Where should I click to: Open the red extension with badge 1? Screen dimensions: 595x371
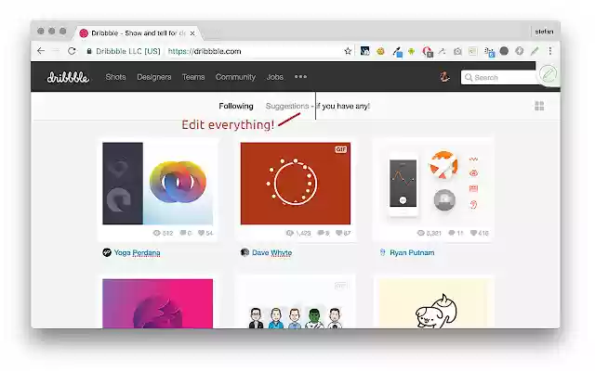(x=428, y=52)
